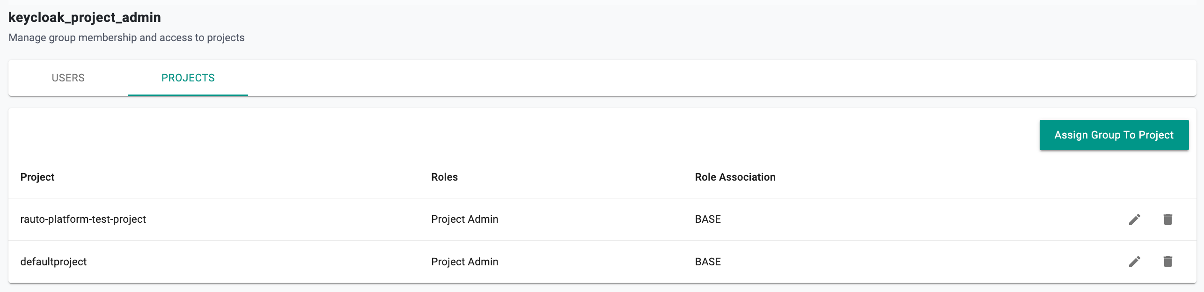1204x292 pixels.
Task: Click the Role Association column header
Action: click(x=735, y=177)
